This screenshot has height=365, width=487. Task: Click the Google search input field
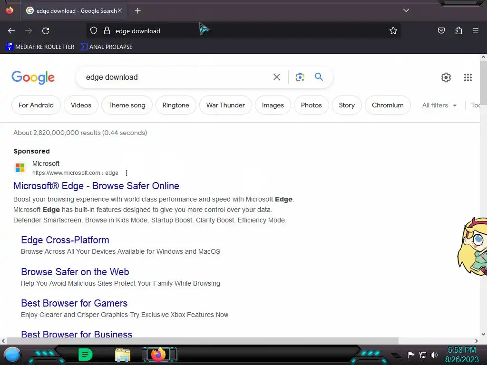(x=177, y=77)
